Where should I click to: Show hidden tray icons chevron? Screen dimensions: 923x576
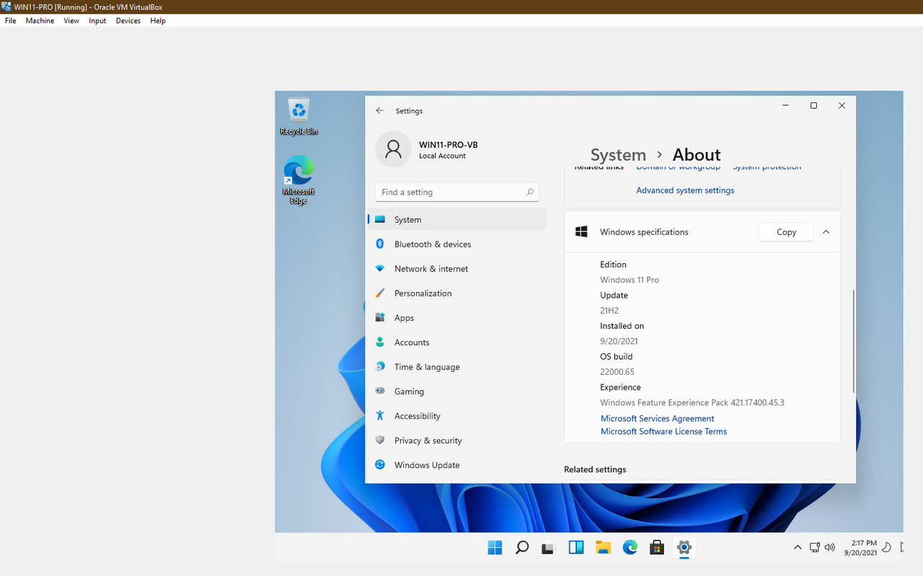click(798, 547)
